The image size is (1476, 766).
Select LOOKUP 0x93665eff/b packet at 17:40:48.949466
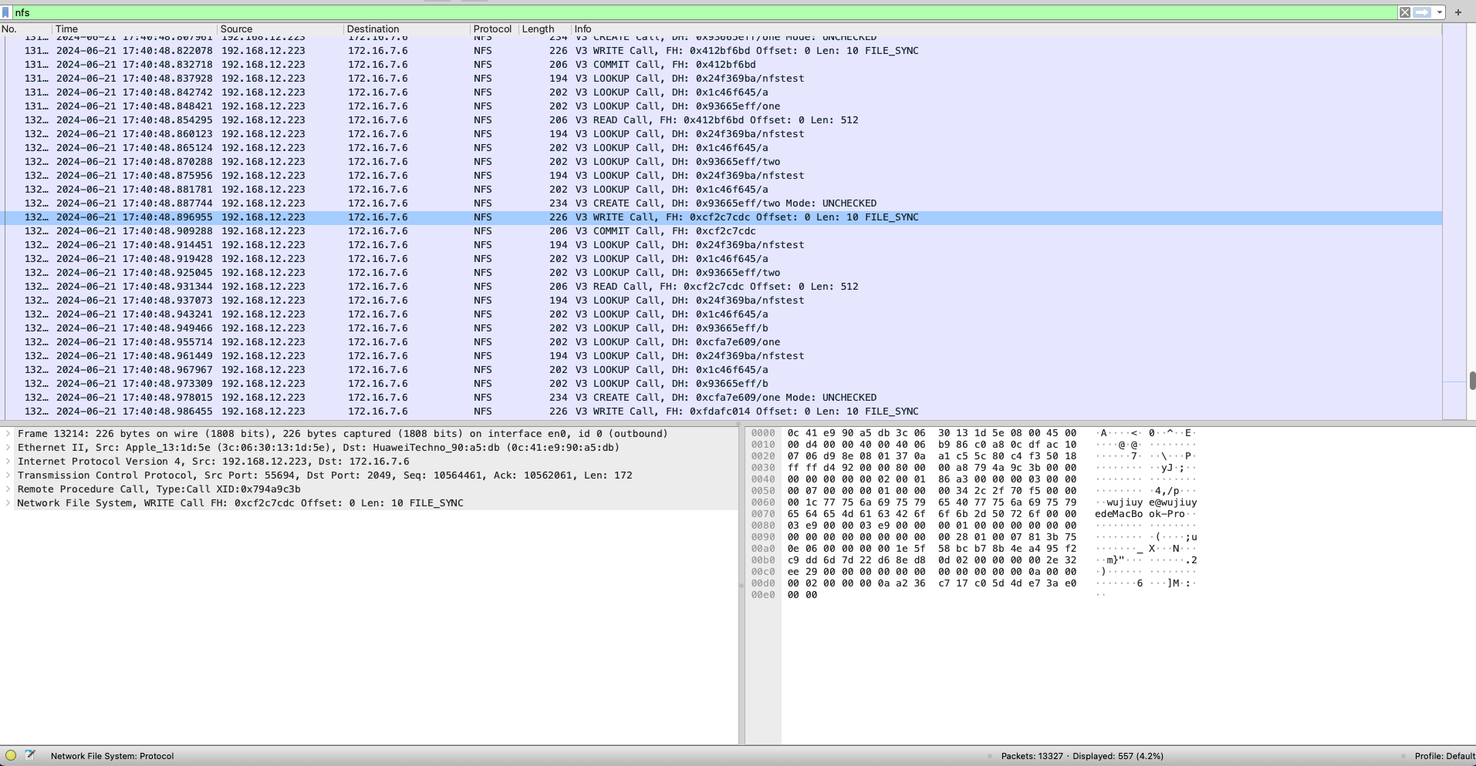[721, 328]
